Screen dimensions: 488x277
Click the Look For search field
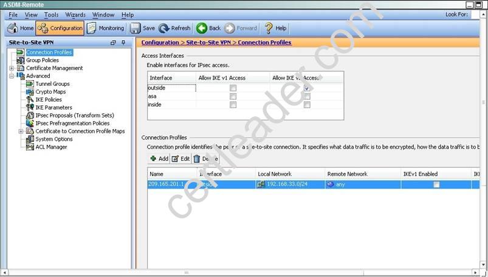475,15
